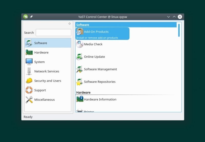
Task: Start the Online Update icon
Action: [x=79, y=57]
